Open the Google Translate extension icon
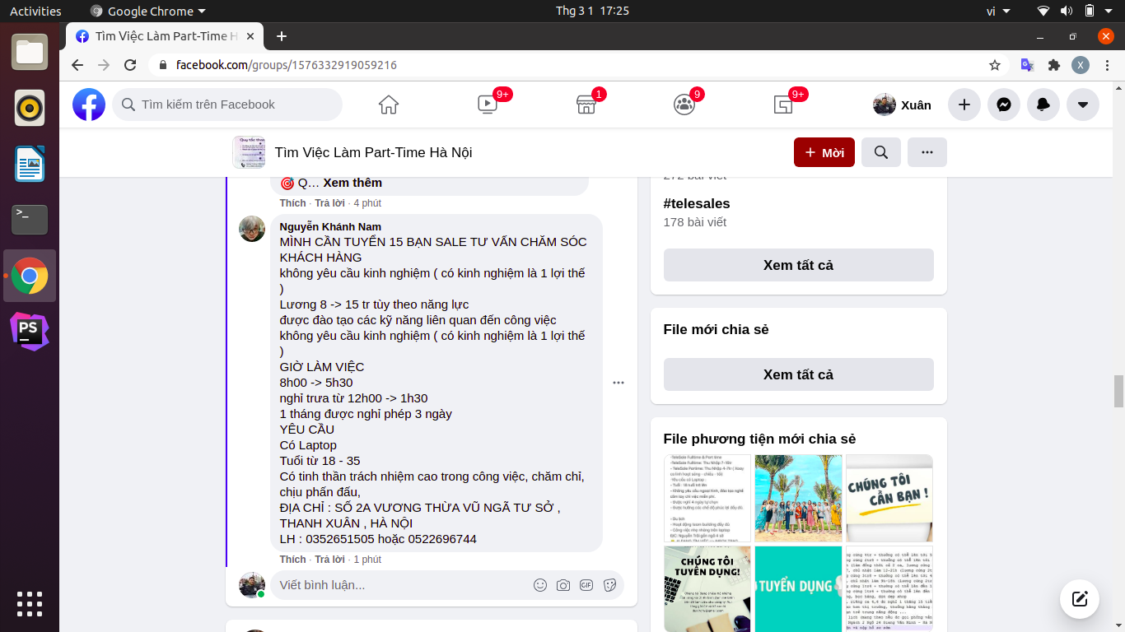This screenshot has height=632, width=1125. (1027, 65)
